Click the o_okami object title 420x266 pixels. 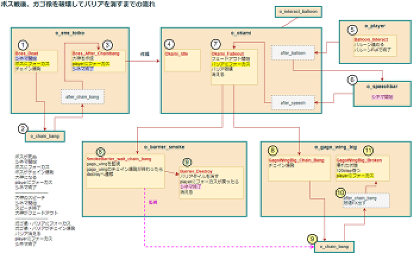click(241, 33)
